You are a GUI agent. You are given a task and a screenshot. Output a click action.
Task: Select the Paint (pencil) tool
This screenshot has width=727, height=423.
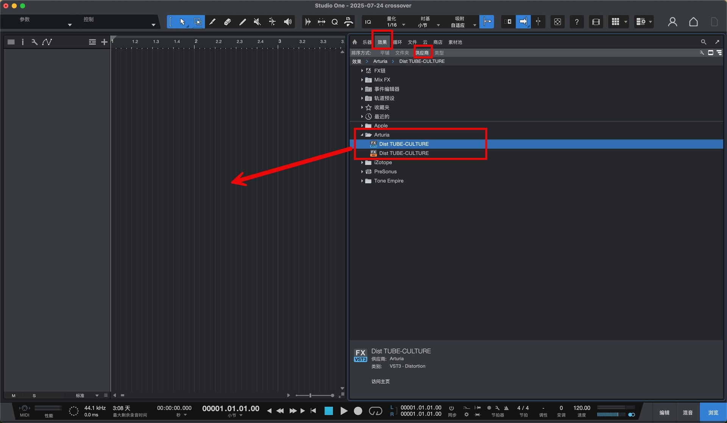[x=242, y=22]
